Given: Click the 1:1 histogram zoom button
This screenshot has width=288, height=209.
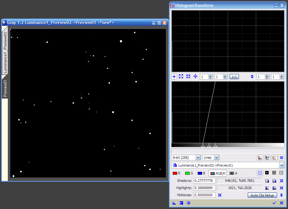Looking at the screenshot, I should tap(234, 76).
